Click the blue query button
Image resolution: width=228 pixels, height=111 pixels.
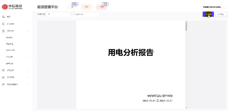tap(208, 14)
